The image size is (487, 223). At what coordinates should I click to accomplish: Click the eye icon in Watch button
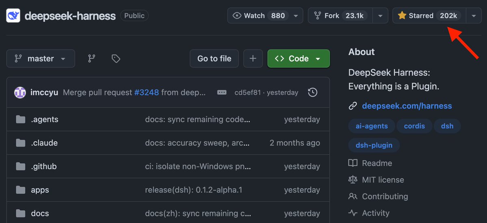[237, 15]
